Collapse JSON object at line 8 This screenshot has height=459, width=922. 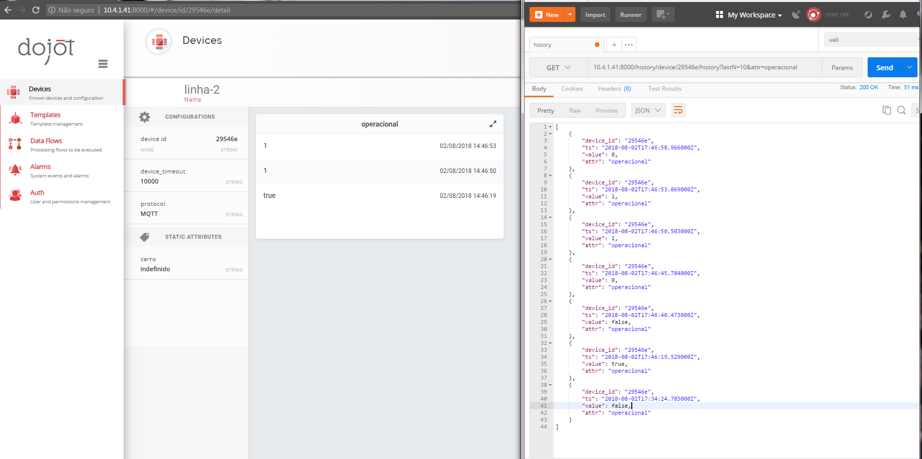(x=551, y=176)
